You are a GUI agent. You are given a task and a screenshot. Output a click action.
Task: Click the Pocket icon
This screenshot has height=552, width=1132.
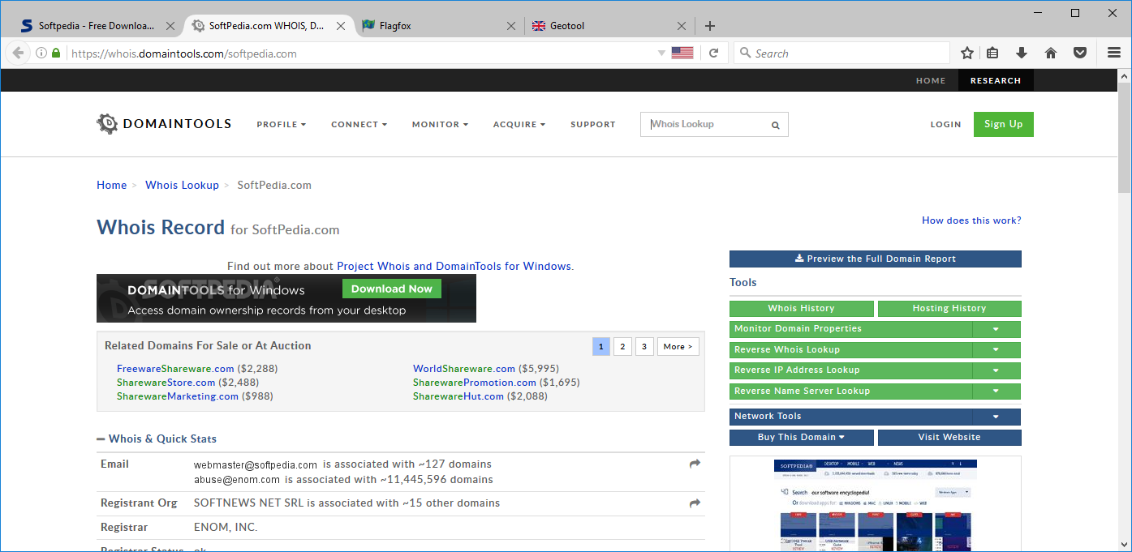coord(1080,53)
